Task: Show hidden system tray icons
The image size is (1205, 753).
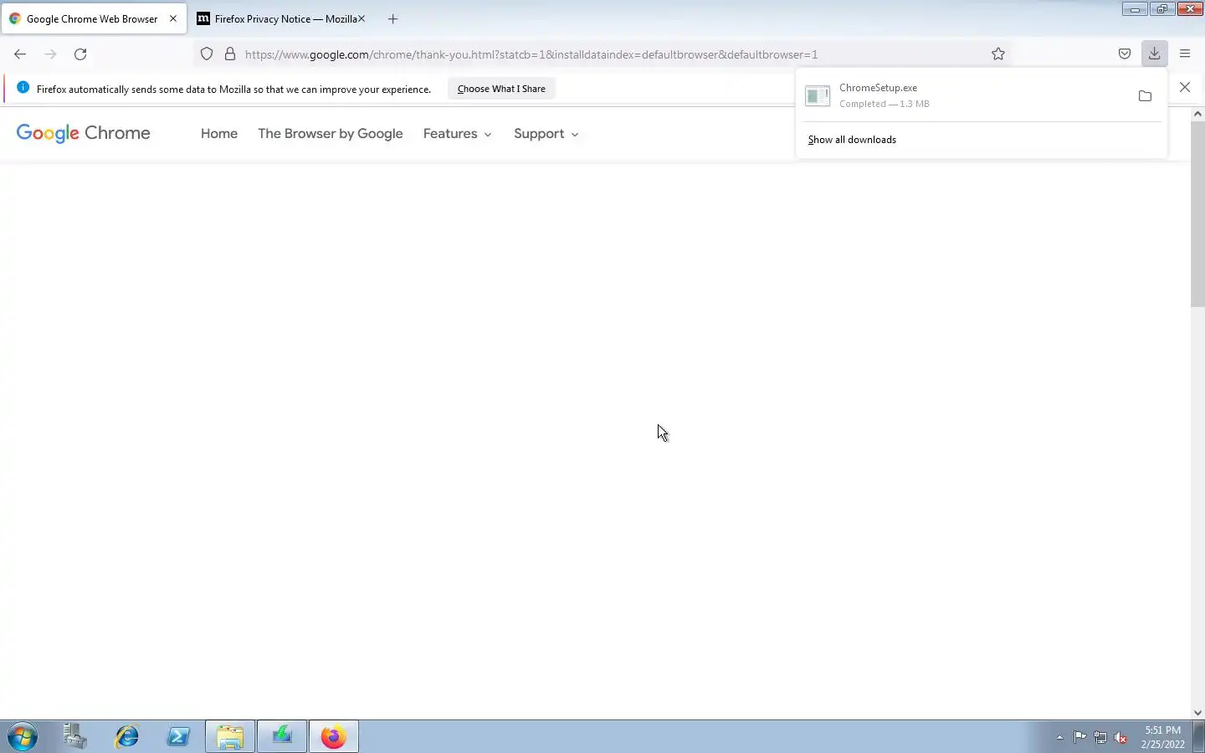Action: click(x=1059, y=738)
